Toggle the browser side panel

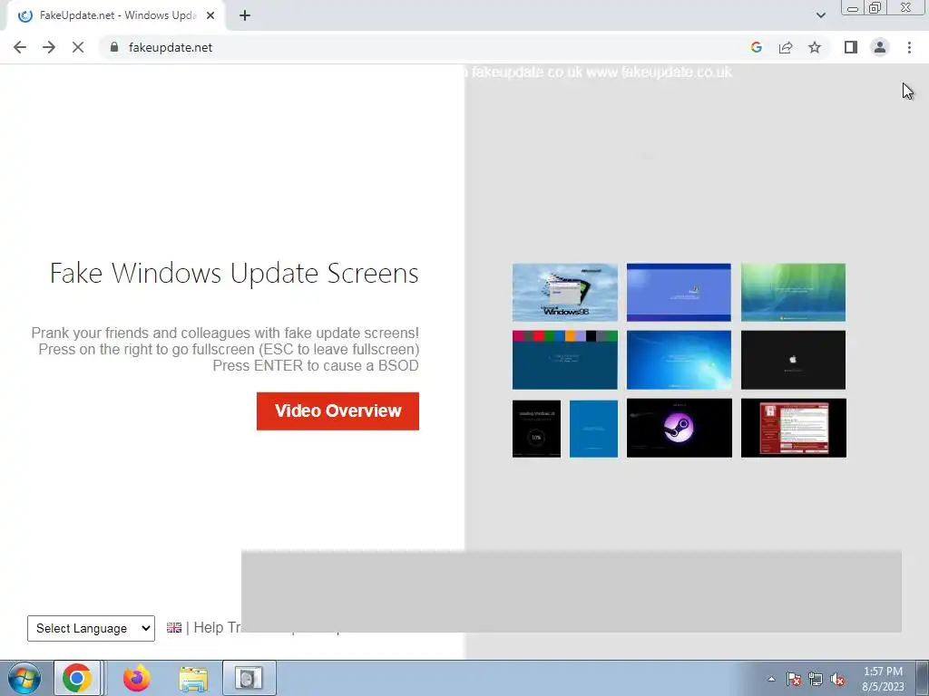851,47
